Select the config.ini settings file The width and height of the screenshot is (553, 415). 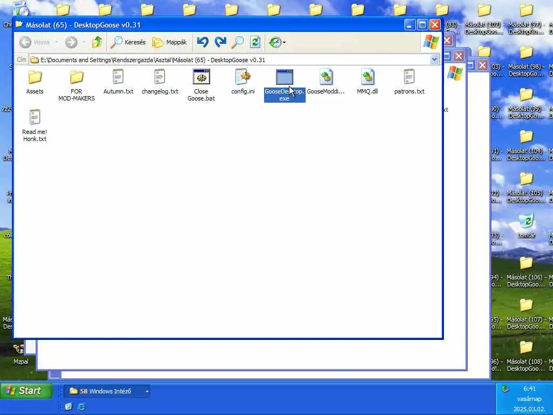click(242, 82)
